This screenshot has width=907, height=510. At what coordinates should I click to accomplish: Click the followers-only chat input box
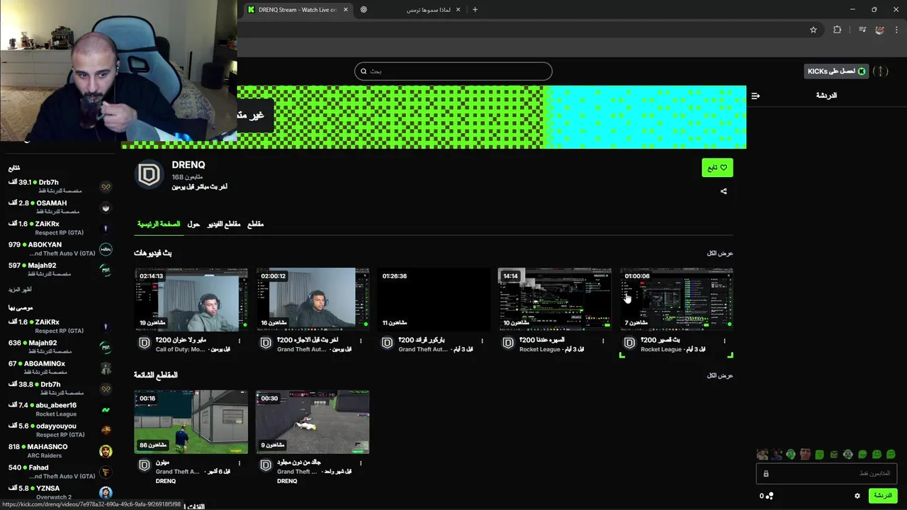click(828, 474)
